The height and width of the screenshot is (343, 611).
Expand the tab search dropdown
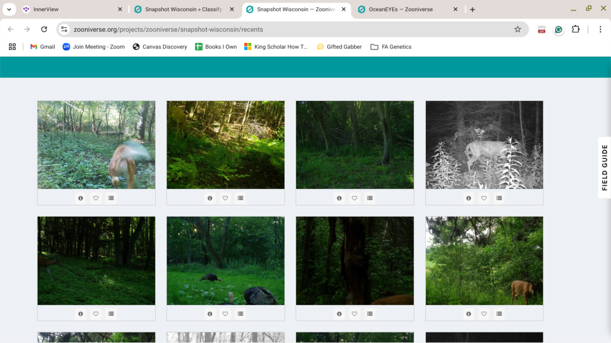pyautogui.click(x=9, y=10)
